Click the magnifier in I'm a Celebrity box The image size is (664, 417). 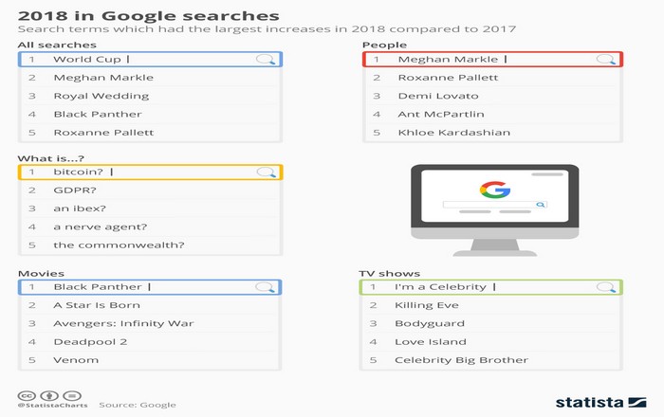606,287
